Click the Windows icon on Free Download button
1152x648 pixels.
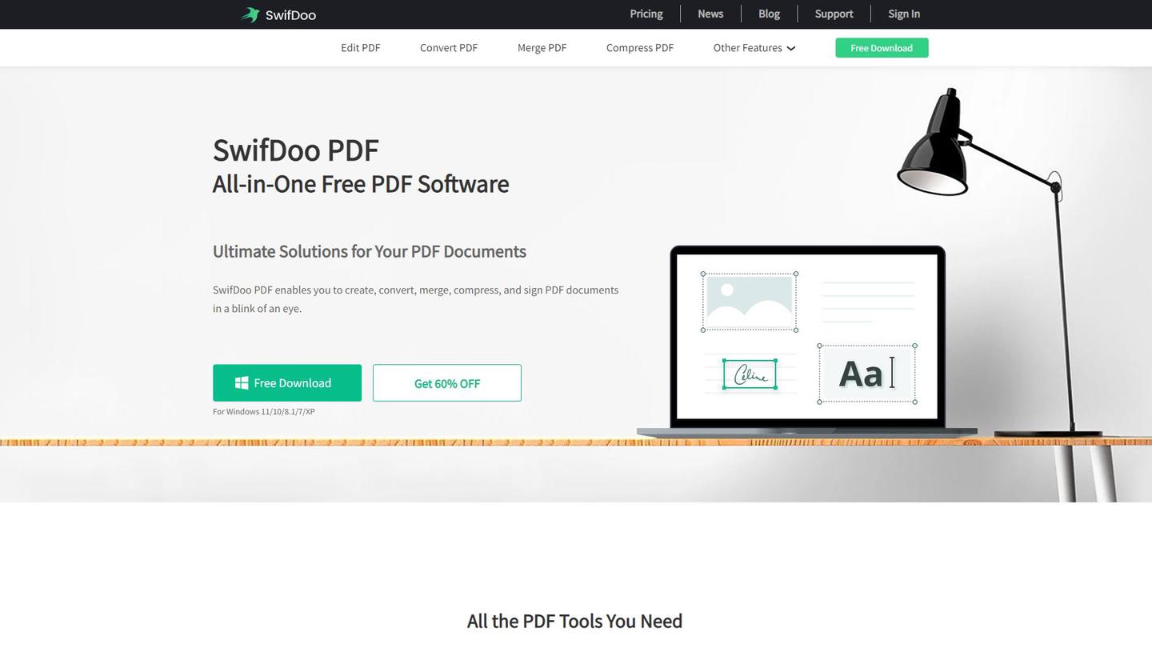tap(242, 382)
